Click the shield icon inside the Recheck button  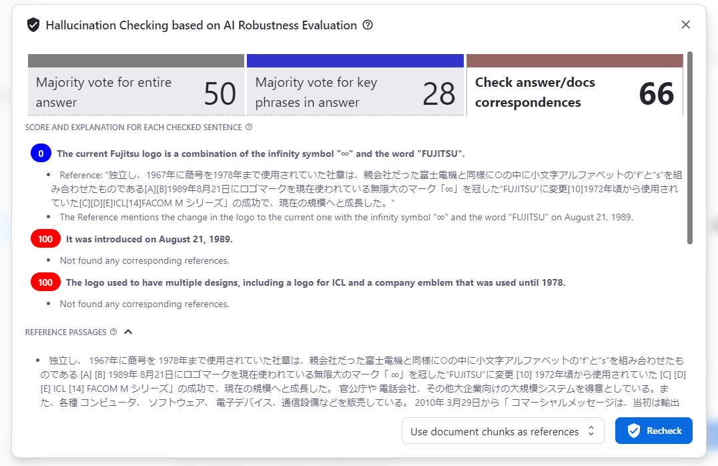(634, 431)
